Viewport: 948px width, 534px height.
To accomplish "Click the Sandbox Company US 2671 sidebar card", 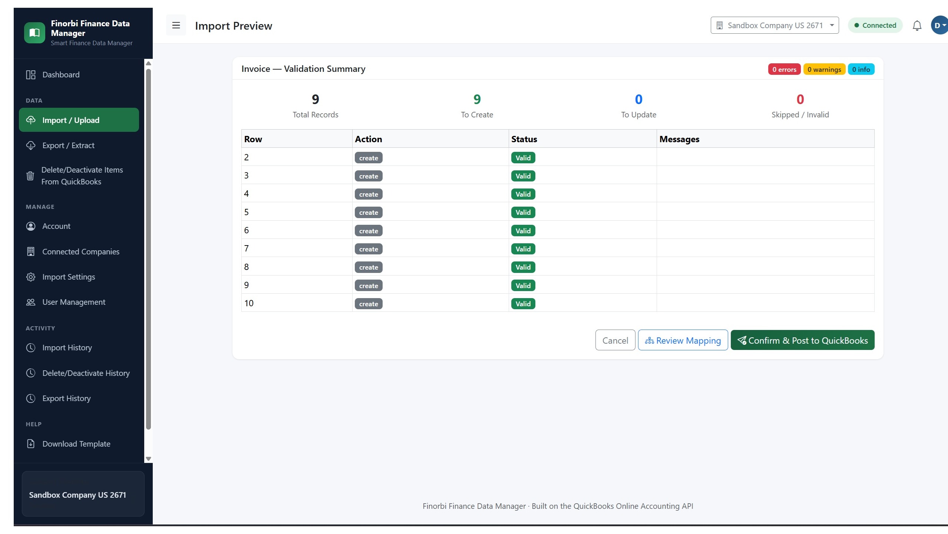I will pyautogui.click(x=83, y=494).
